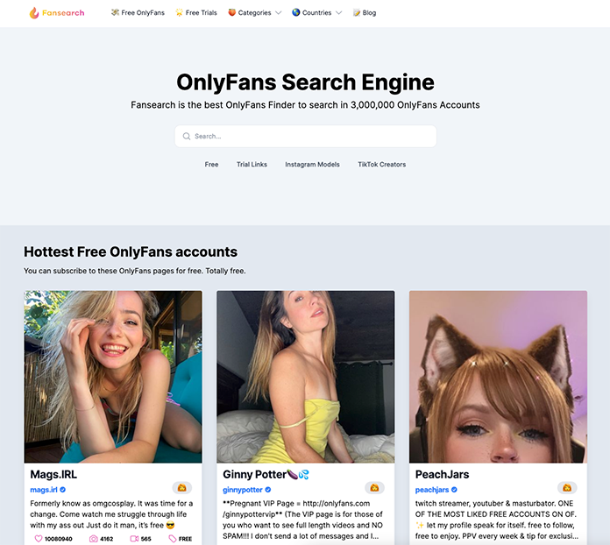610x545 pixels.
Task: Click the memo icon beside Blog
Action: coord(357,13)
